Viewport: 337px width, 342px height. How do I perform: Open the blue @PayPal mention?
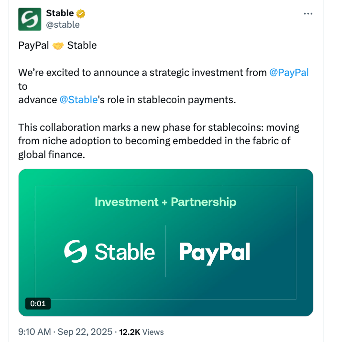(x=289, y=73)
